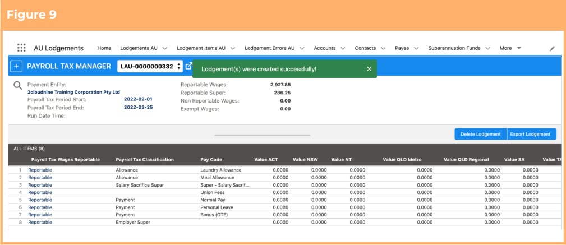Open the Lodgement Errors AU tab
Screen dimensions: 566x245
[x=270, y=48]
